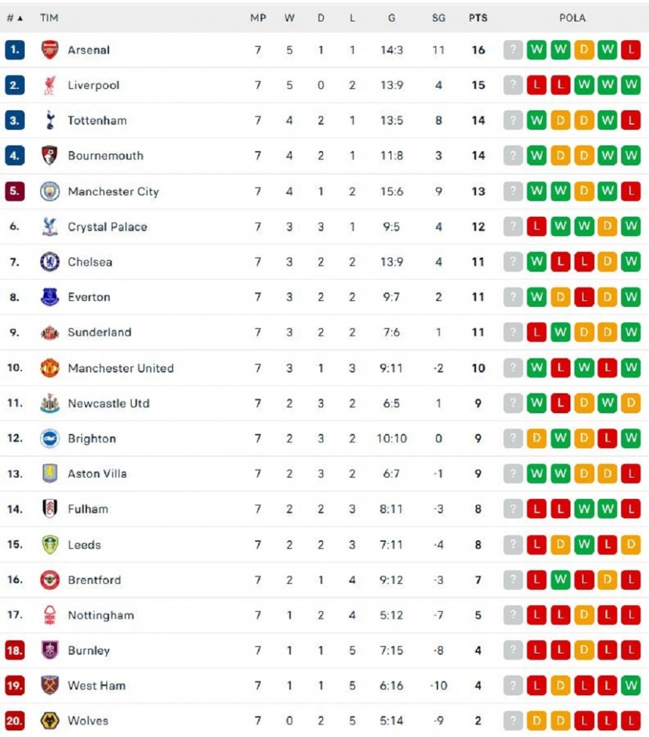Click the Everton club crest icon
The height and width of the screenshot is (737, 649).
tap(50, 297)
